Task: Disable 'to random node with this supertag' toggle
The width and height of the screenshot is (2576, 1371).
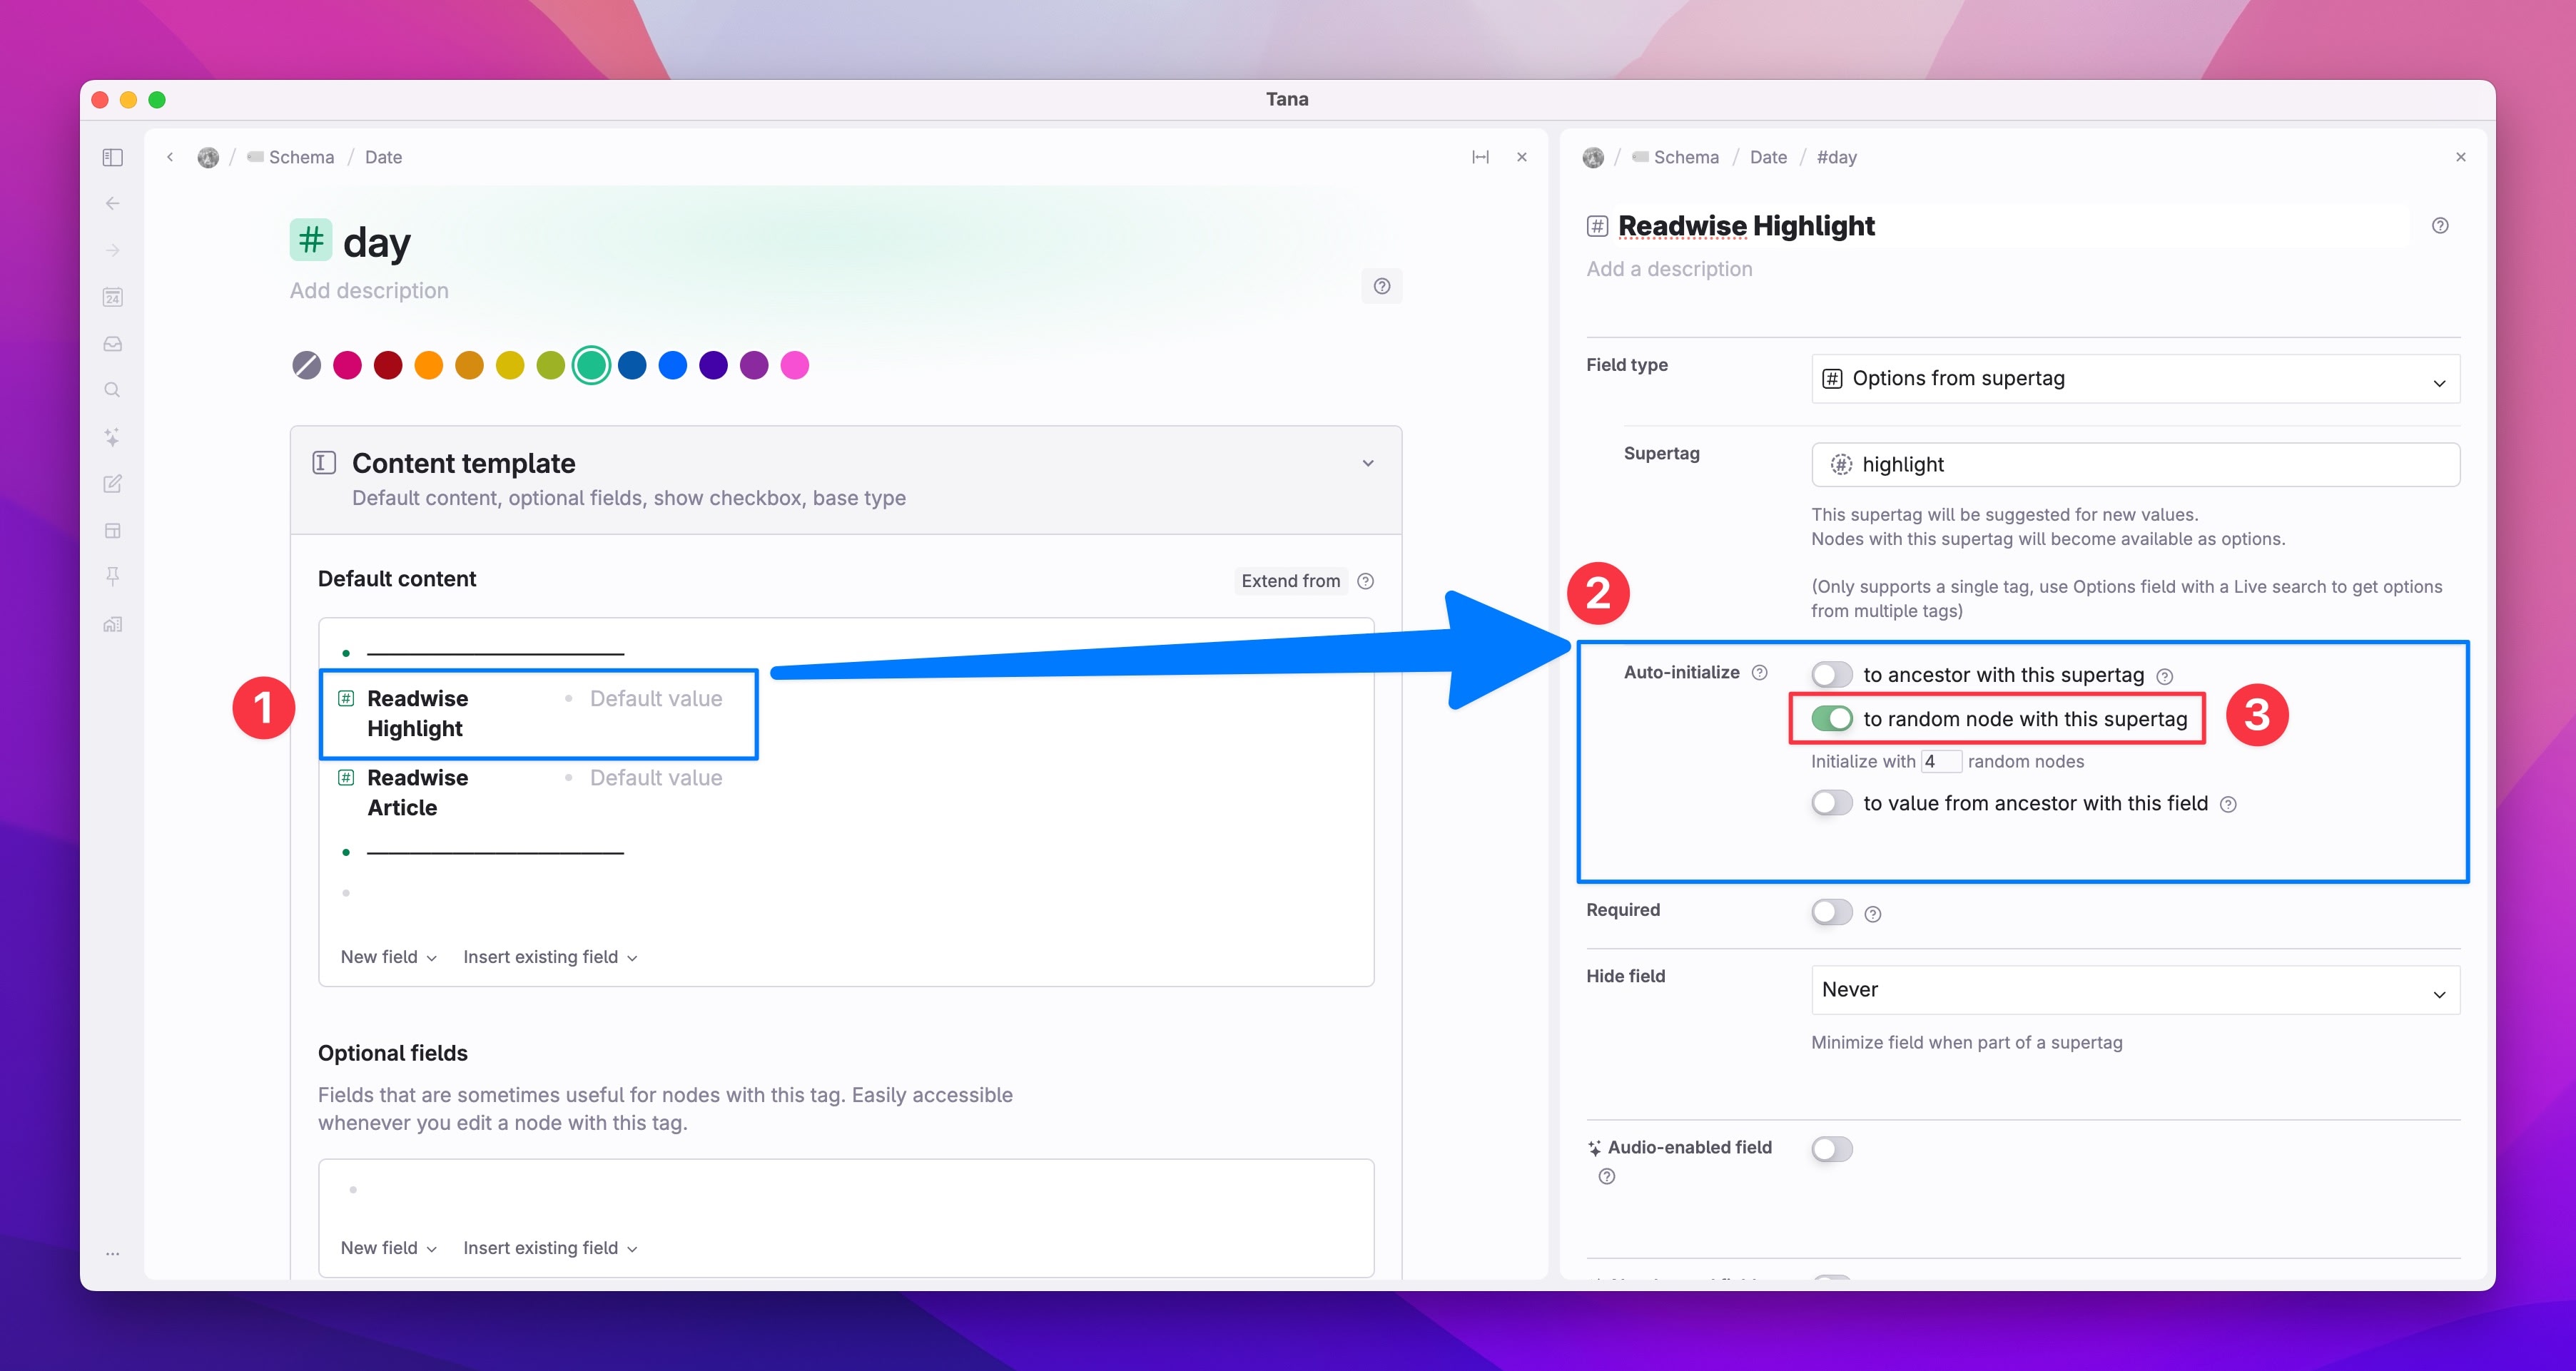Action: click(x=1832, y=719)
